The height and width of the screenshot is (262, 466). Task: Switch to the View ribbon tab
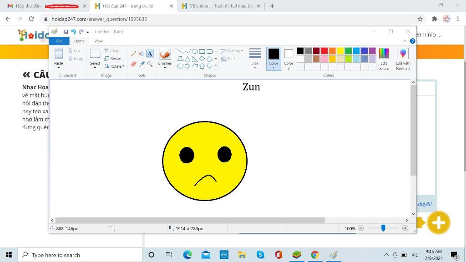click(98, 41)
